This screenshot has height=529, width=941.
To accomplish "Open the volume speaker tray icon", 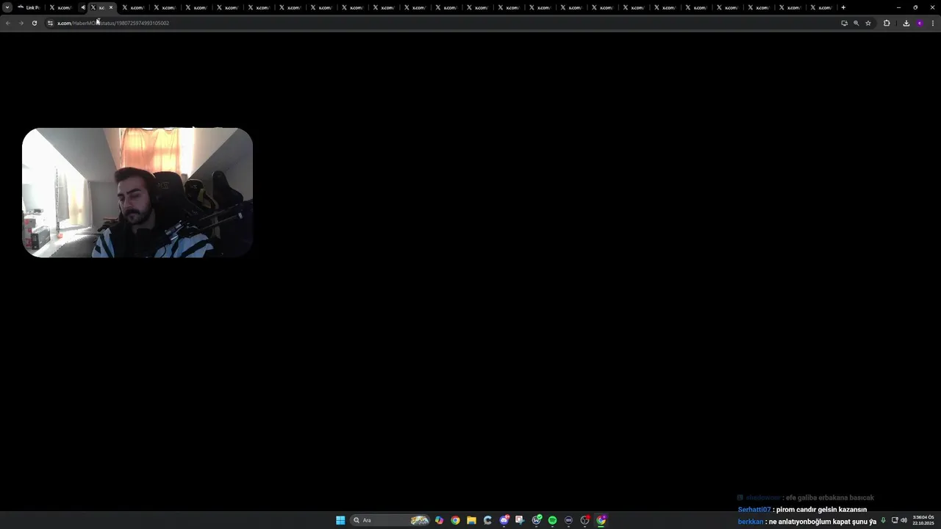I will [904, 520].
